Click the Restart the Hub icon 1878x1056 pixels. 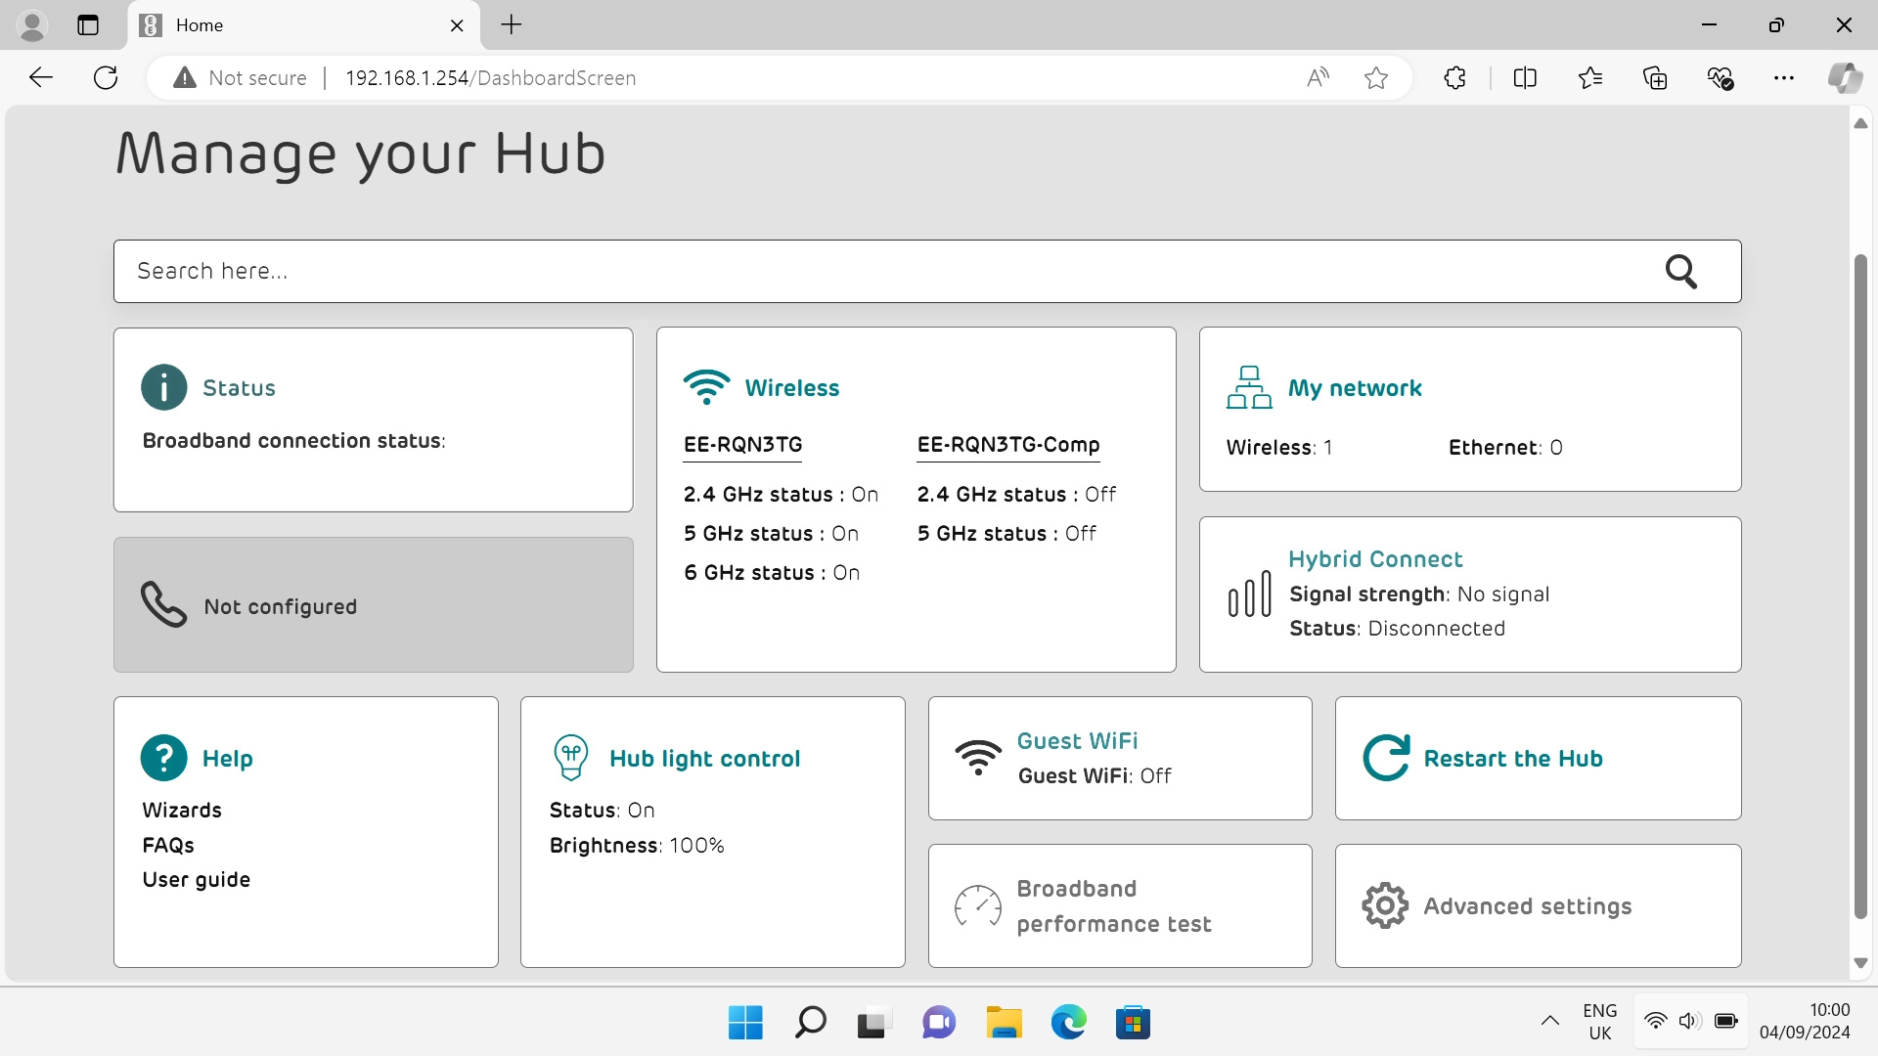[x=1386, y=758]
